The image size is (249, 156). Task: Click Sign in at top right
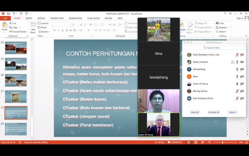tap(240, 18)
